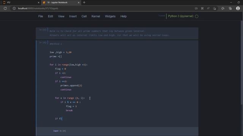Screen dimensions: 243x136
Task: Click the Jupyter favicon on the YT/ tab
Action: [x=4, y=3]
